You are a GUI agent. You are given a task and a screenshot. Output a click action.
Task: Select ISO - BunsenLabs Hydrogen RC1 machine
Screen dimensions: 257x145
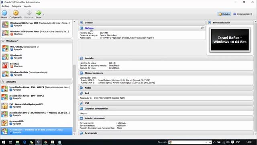37,106
